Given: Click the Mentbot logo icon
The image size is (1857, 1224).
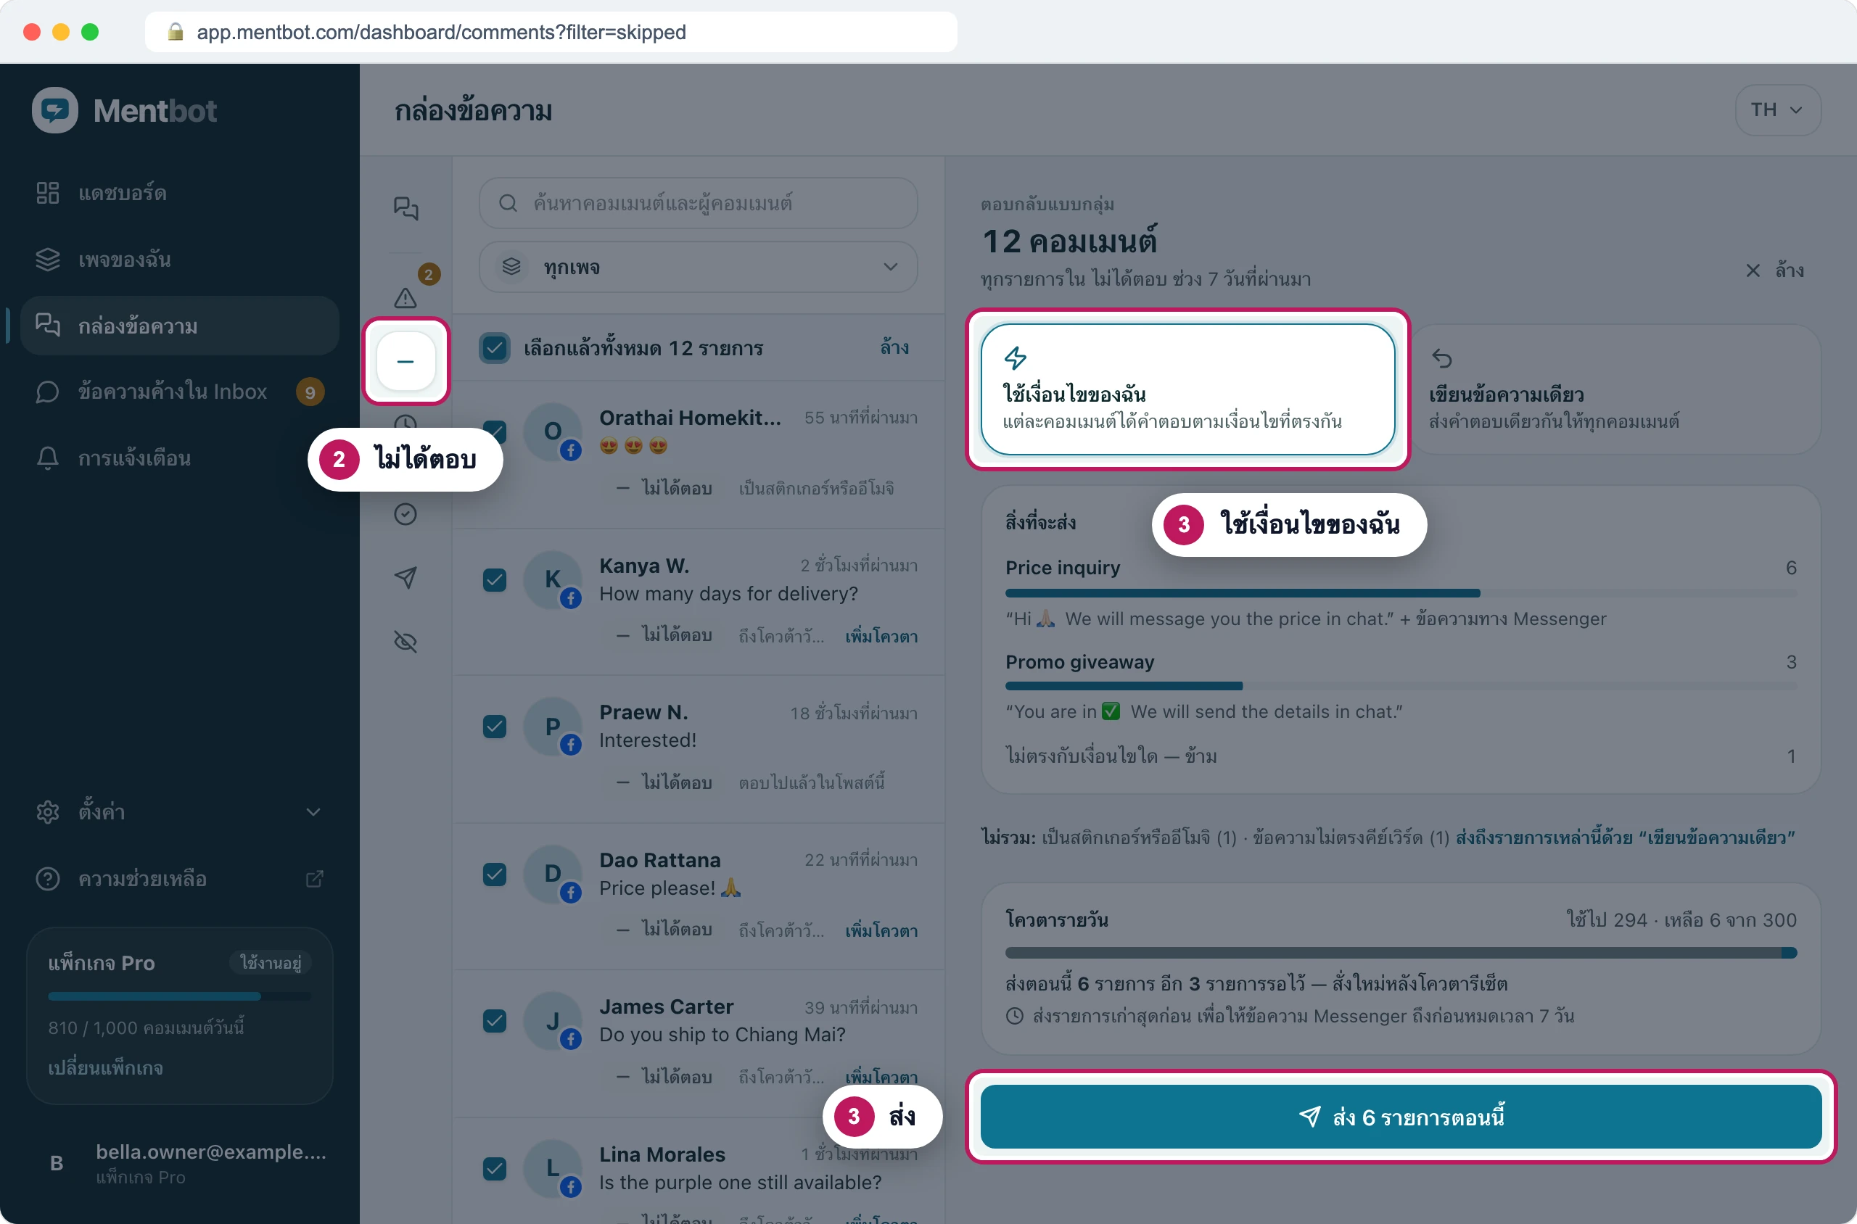Looking at the screenshot, I should point(54,110).
